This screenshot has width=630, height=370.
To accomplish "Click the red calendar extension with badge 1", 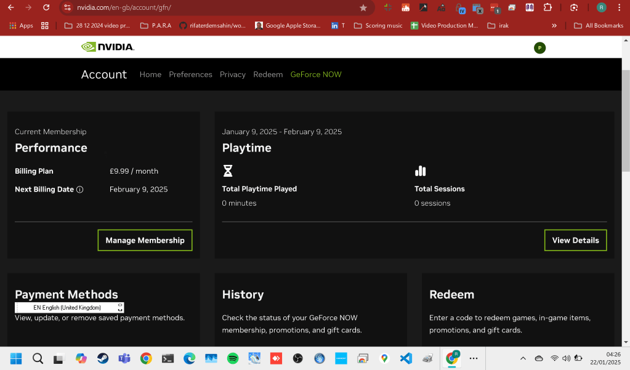I will pyautogui.click(x=495, y=8).
